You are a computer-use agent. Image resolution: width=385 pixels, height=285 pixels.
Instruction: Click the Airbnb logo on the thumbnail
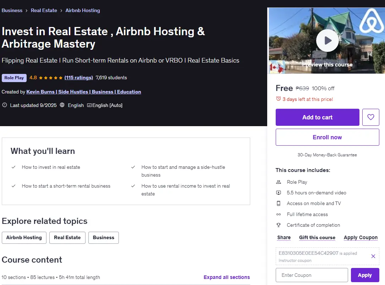pyautogui.click(x=371, y=21)
